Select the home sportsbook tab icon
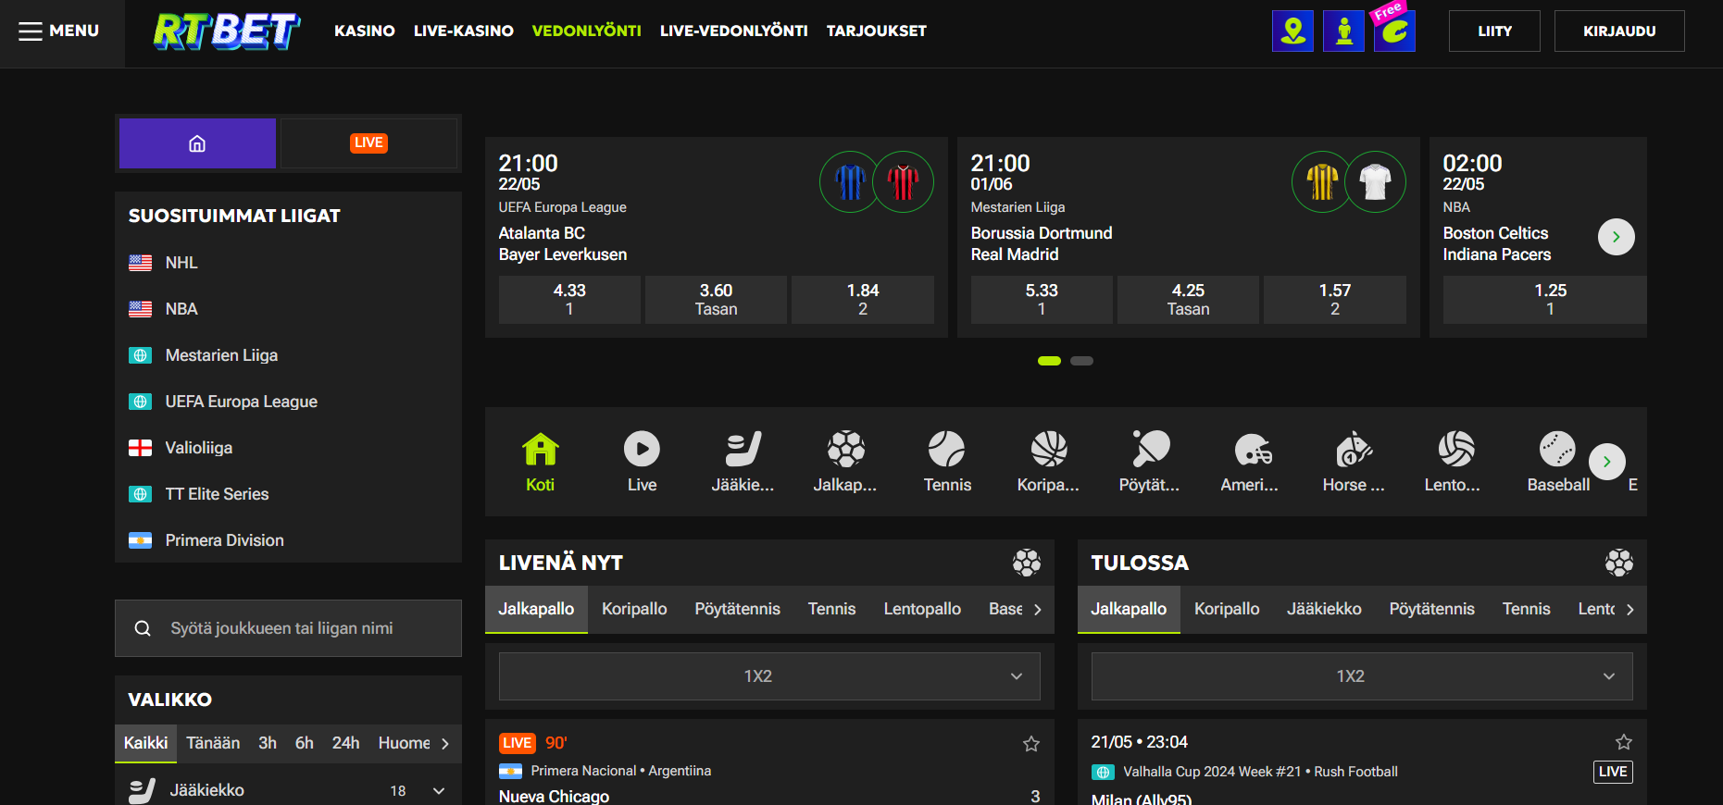This screenshot has width=1723, height=805. [x=197, y=143]
